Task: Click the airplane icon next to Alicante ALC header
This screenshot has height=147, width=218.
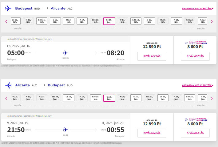Action: pyautogui.click(x=8, y=85)
